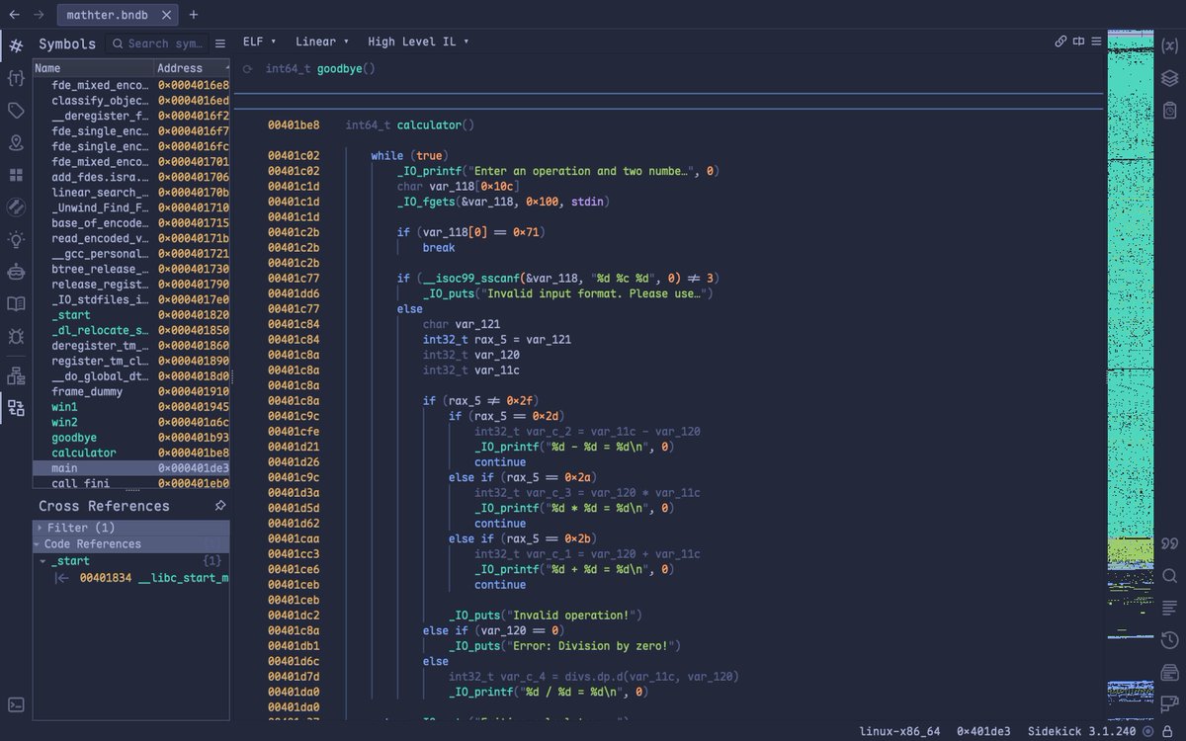Click the feature map minimap
The width and height of the screenshot is (1186, 741).
coord(1131,373)
